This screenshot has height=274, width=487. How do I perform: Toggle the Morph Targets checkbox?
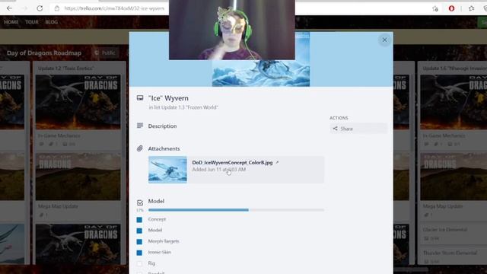coord(139,241)
